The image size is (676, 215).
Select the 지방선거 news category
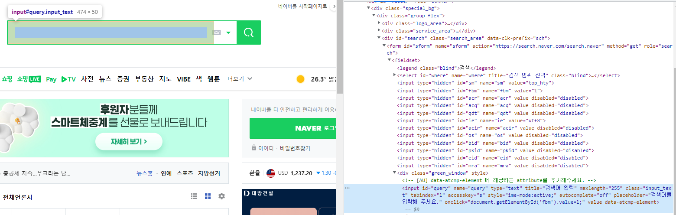209,173
